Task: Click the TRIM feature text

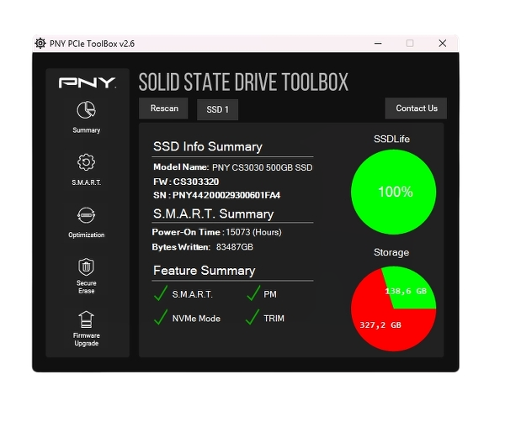Action: (274, 319)
